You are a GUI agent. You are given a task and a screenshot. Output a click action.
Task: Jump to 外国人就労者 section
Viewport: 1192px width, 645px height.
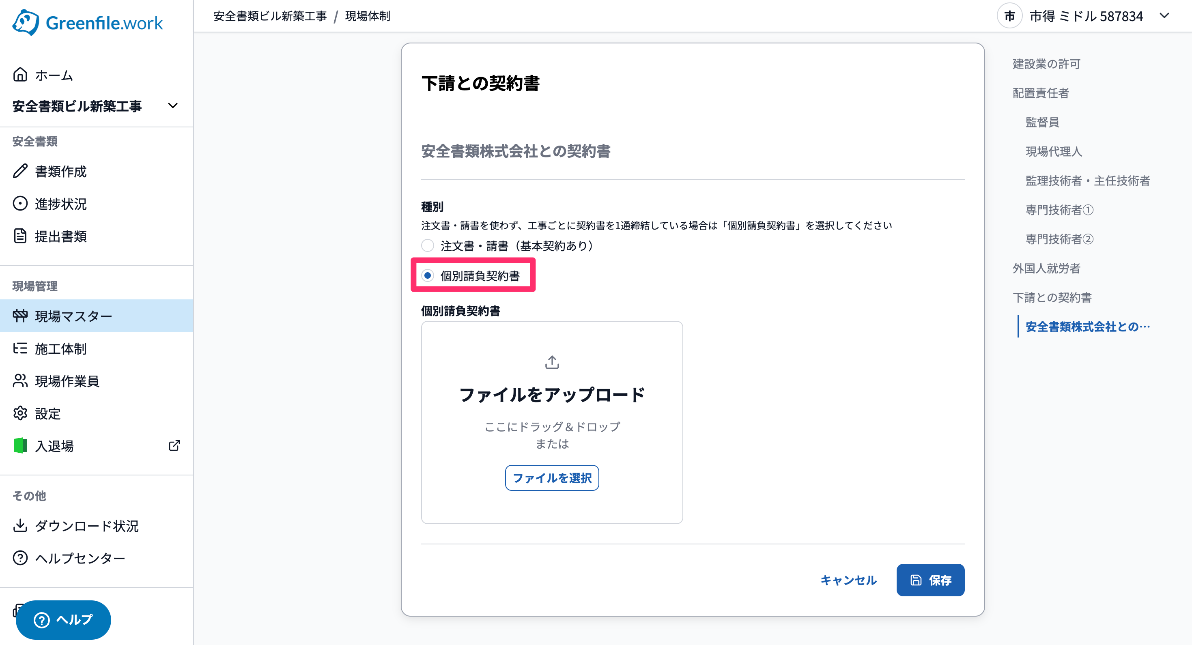1047,268
